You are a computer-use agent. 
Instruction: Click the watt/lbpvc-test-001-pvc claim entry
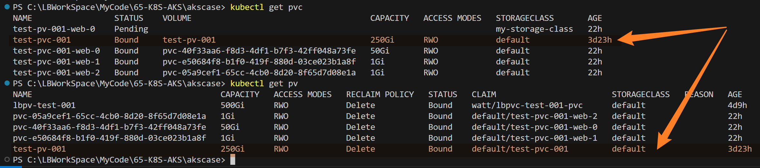[x=527, y=105]
